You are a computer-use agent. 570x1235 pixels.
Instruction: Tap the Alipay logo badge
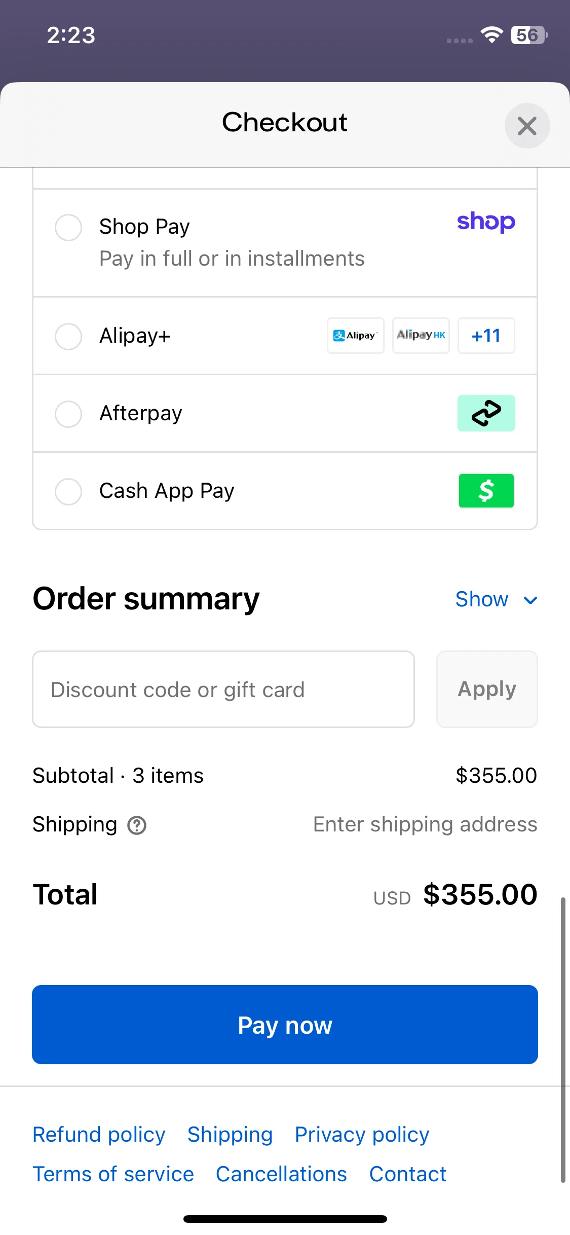(356, 336)
